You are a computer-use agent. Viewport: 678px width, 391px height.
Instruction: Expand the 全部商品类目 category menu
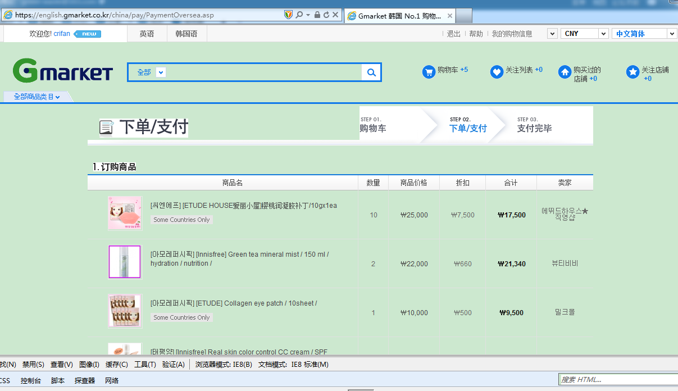[x=37, y=97]
